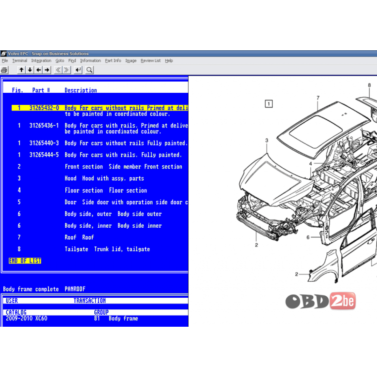Click the Volvo EPC app icon in title bar
The height and width of the screenshot is (377, 377).
pos(3,53)
